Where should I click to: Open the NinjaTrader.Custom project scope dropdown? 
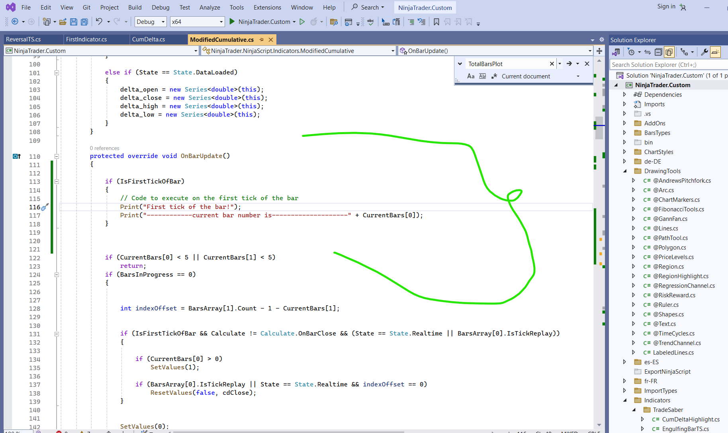pos(102,51)
